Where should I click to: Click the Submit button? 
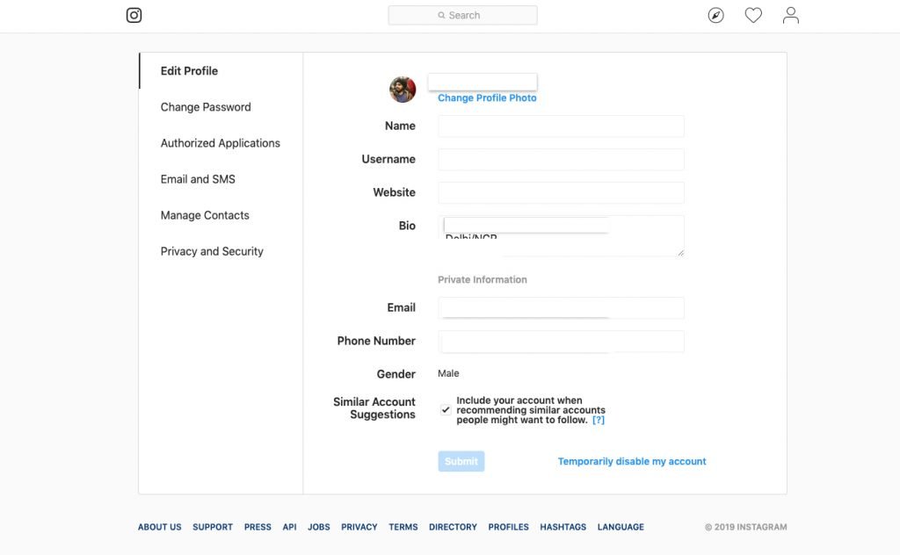pyautogui.click(x=461, y=461)
